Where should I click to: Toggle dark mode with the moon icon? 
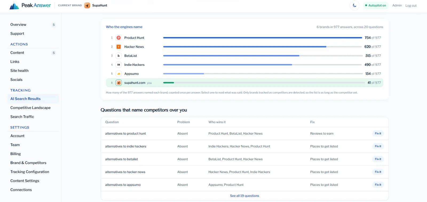354,5
